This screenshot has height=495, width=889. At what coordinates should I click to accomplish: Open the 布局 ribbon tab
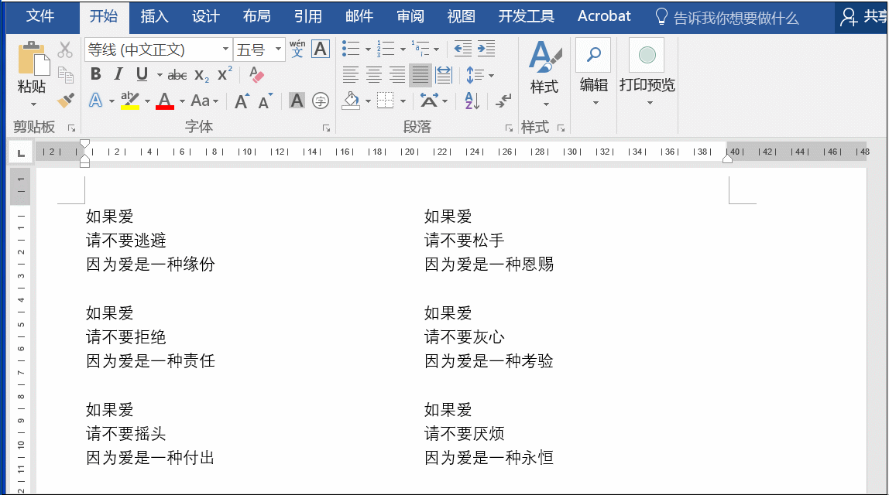256,16
